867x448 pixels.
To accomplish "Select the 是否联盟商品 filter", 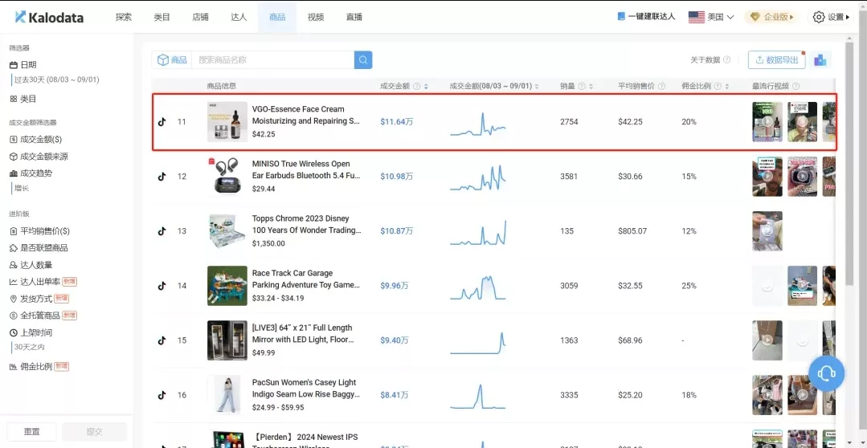I will pyautogui.click(x=39, y=247).
